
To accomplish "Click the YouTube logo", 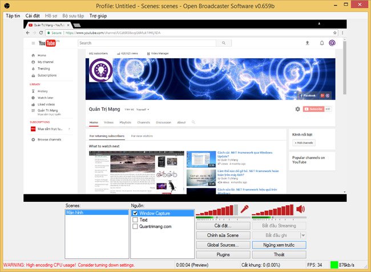I will (x=47, y=43).
